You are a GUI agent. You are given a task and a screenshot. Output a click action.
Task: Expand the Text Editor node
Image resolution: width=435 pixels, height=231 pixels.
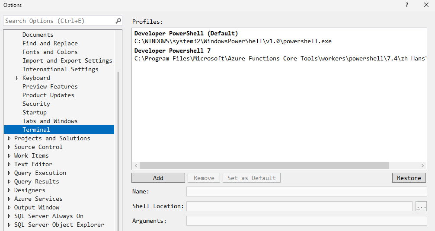point(10,165)
